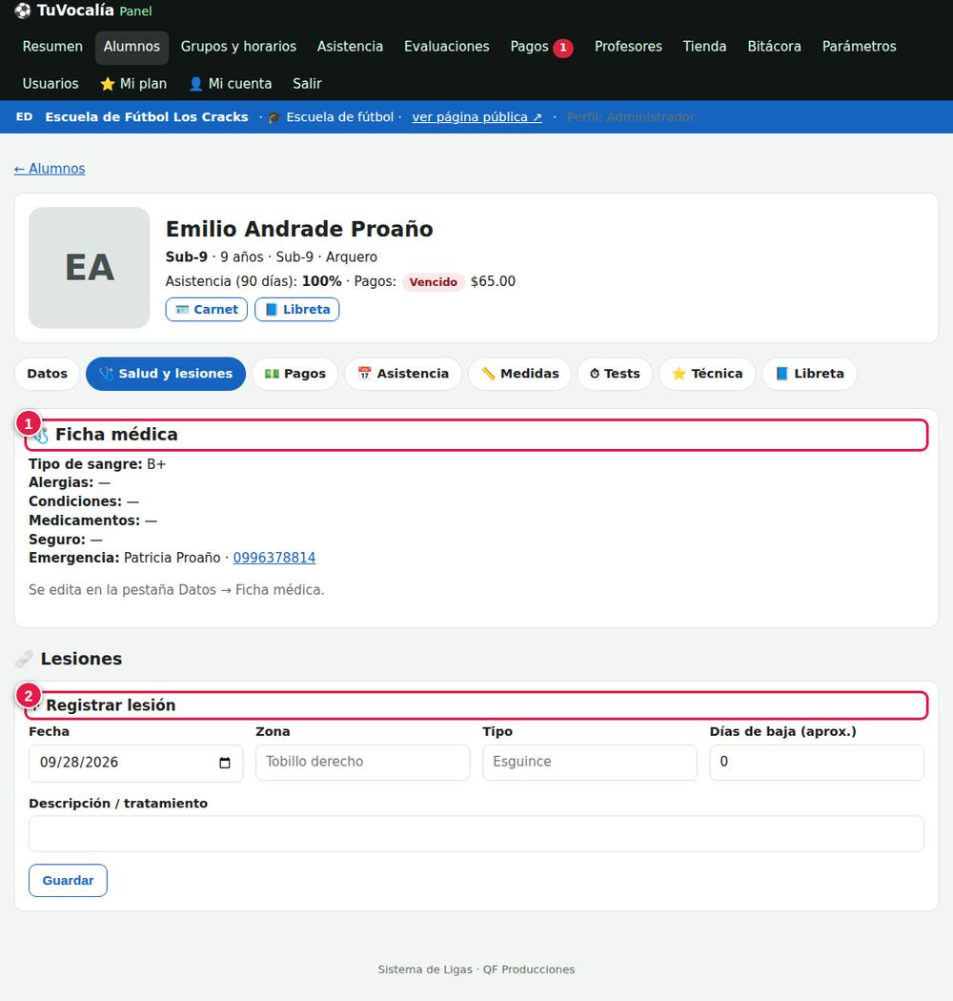Switch to the Pagos tab
Screen dimensions: 953x1001
(x=294, y=374)
